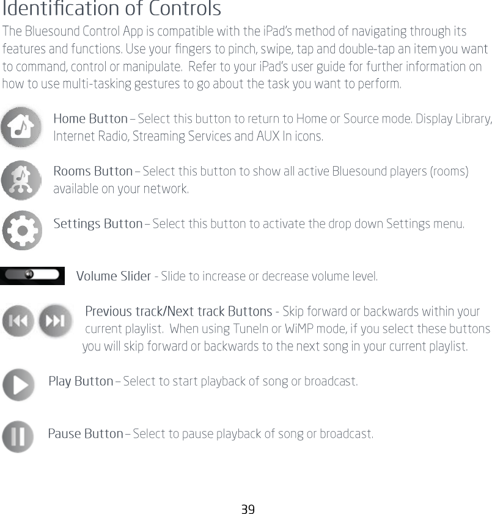
Task: Open the Settings gear icon
Action: coord(23,230)
